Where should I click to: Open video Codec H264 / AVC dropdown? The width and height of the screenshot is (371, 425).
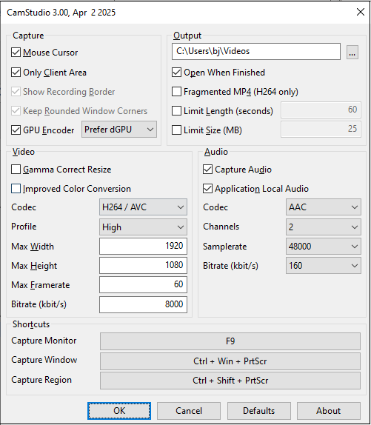point(143,207)
